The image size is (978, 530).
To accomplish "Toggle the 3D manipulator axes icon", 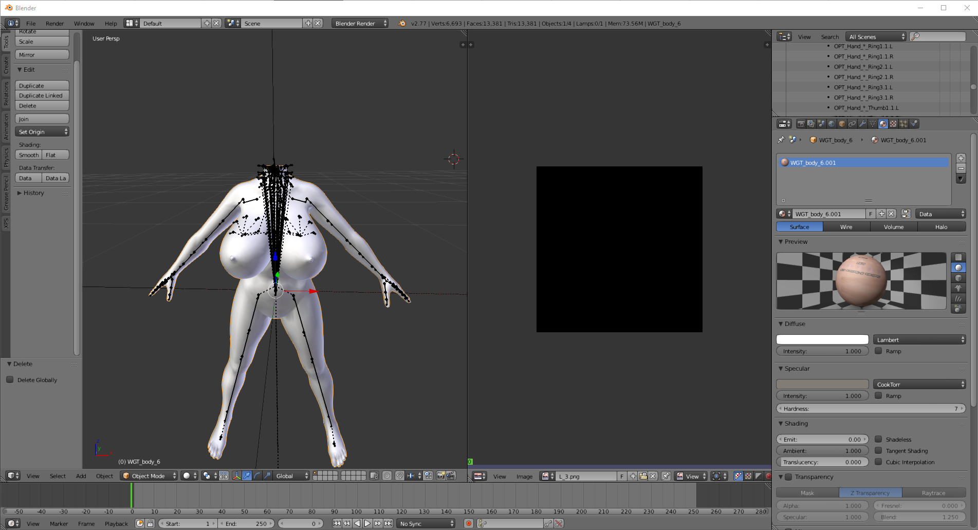I will pyautogui.click(x=237, y=476).
